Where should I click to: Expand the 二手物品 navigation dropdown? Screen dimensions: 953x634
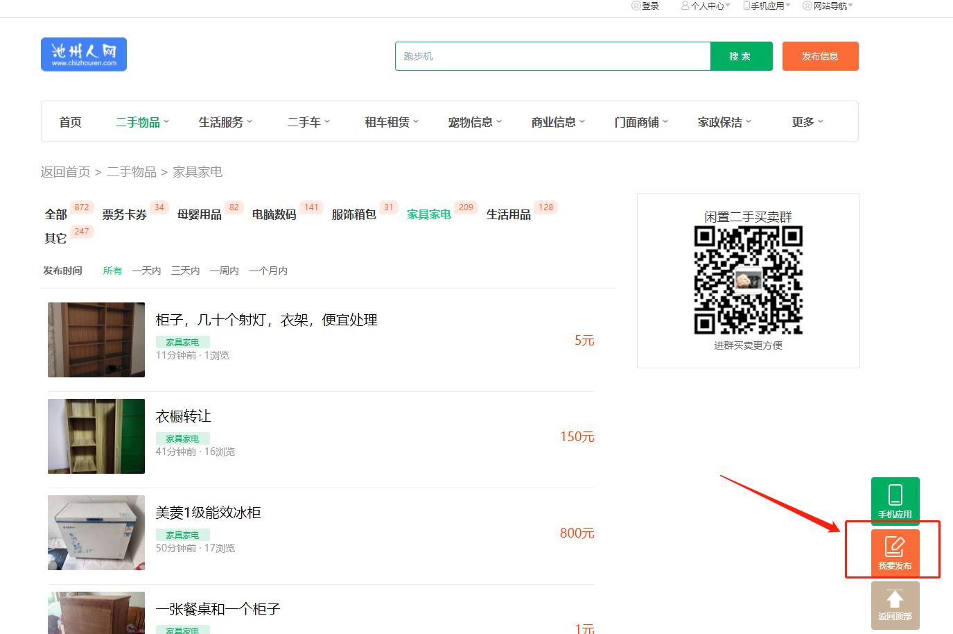142,122
